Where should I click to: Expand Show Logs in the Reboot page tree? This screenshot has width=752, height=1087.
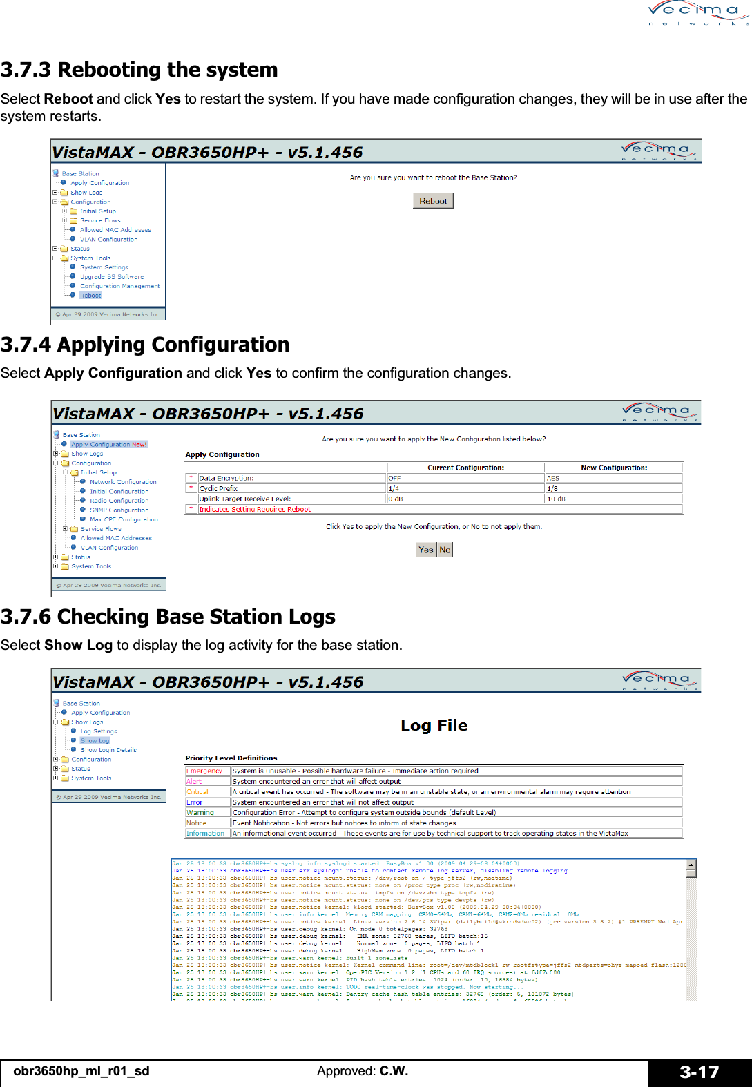click(55, 193)
